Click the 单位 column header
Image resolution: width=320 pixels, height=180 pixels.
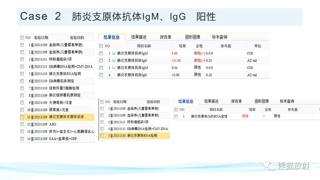[258, 46]
